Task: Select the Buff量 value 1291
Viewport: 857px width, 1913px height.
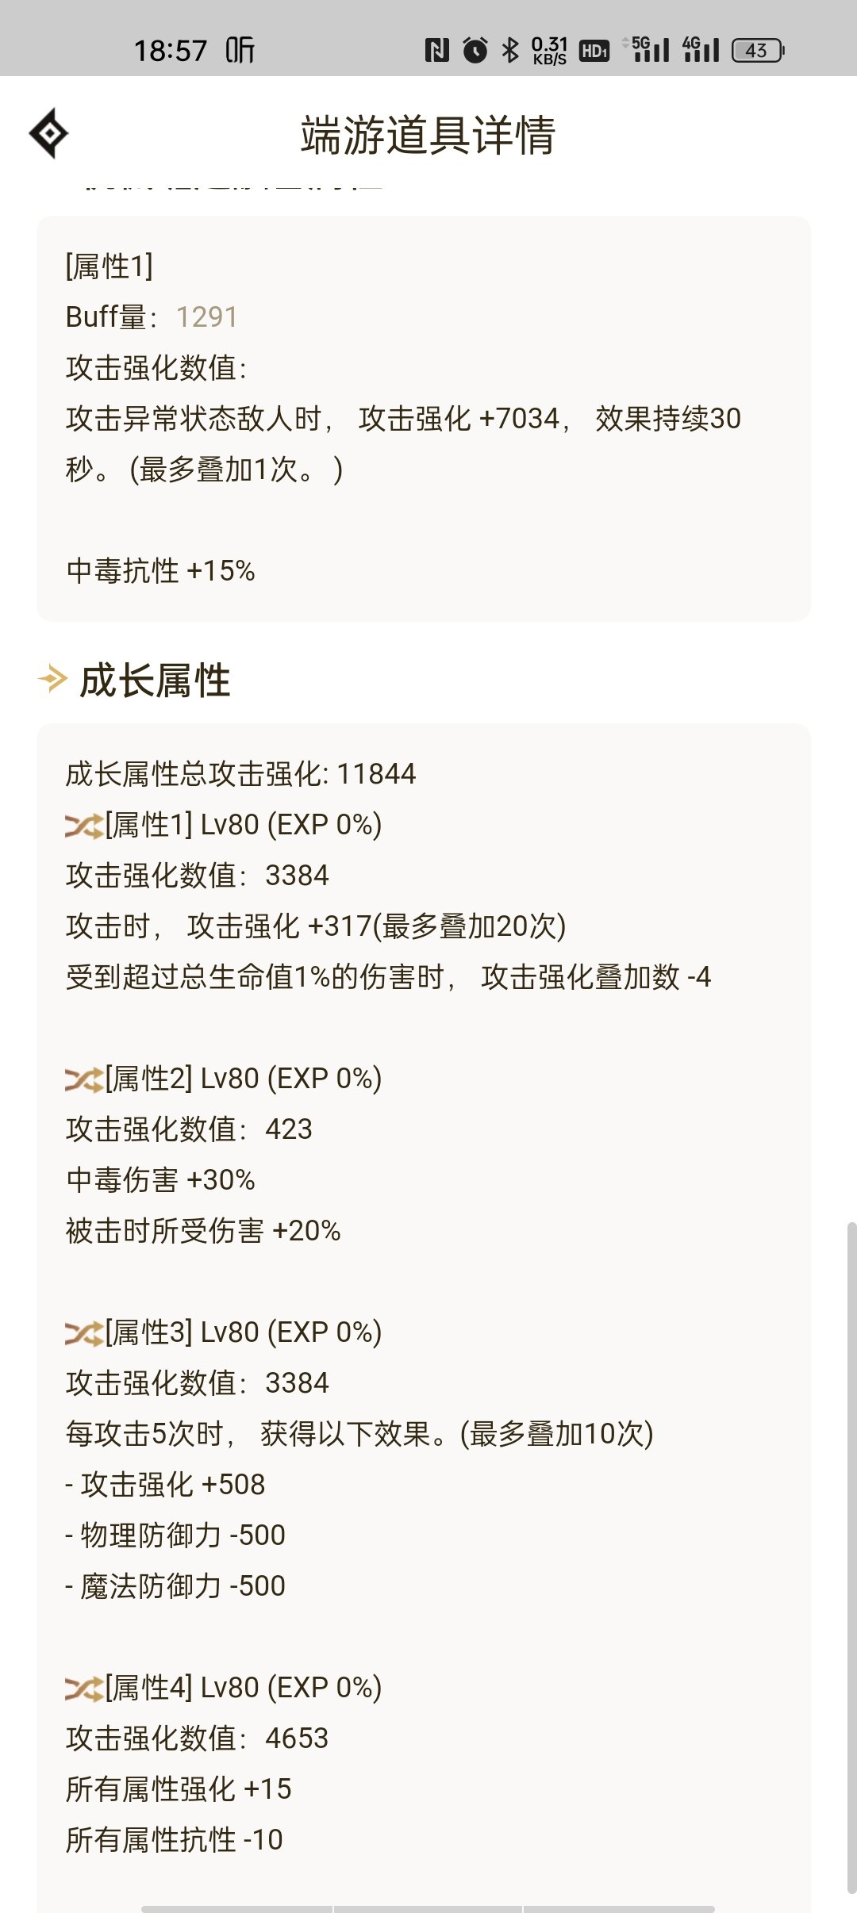Action: pyautogui.click(x=206, y=317)
